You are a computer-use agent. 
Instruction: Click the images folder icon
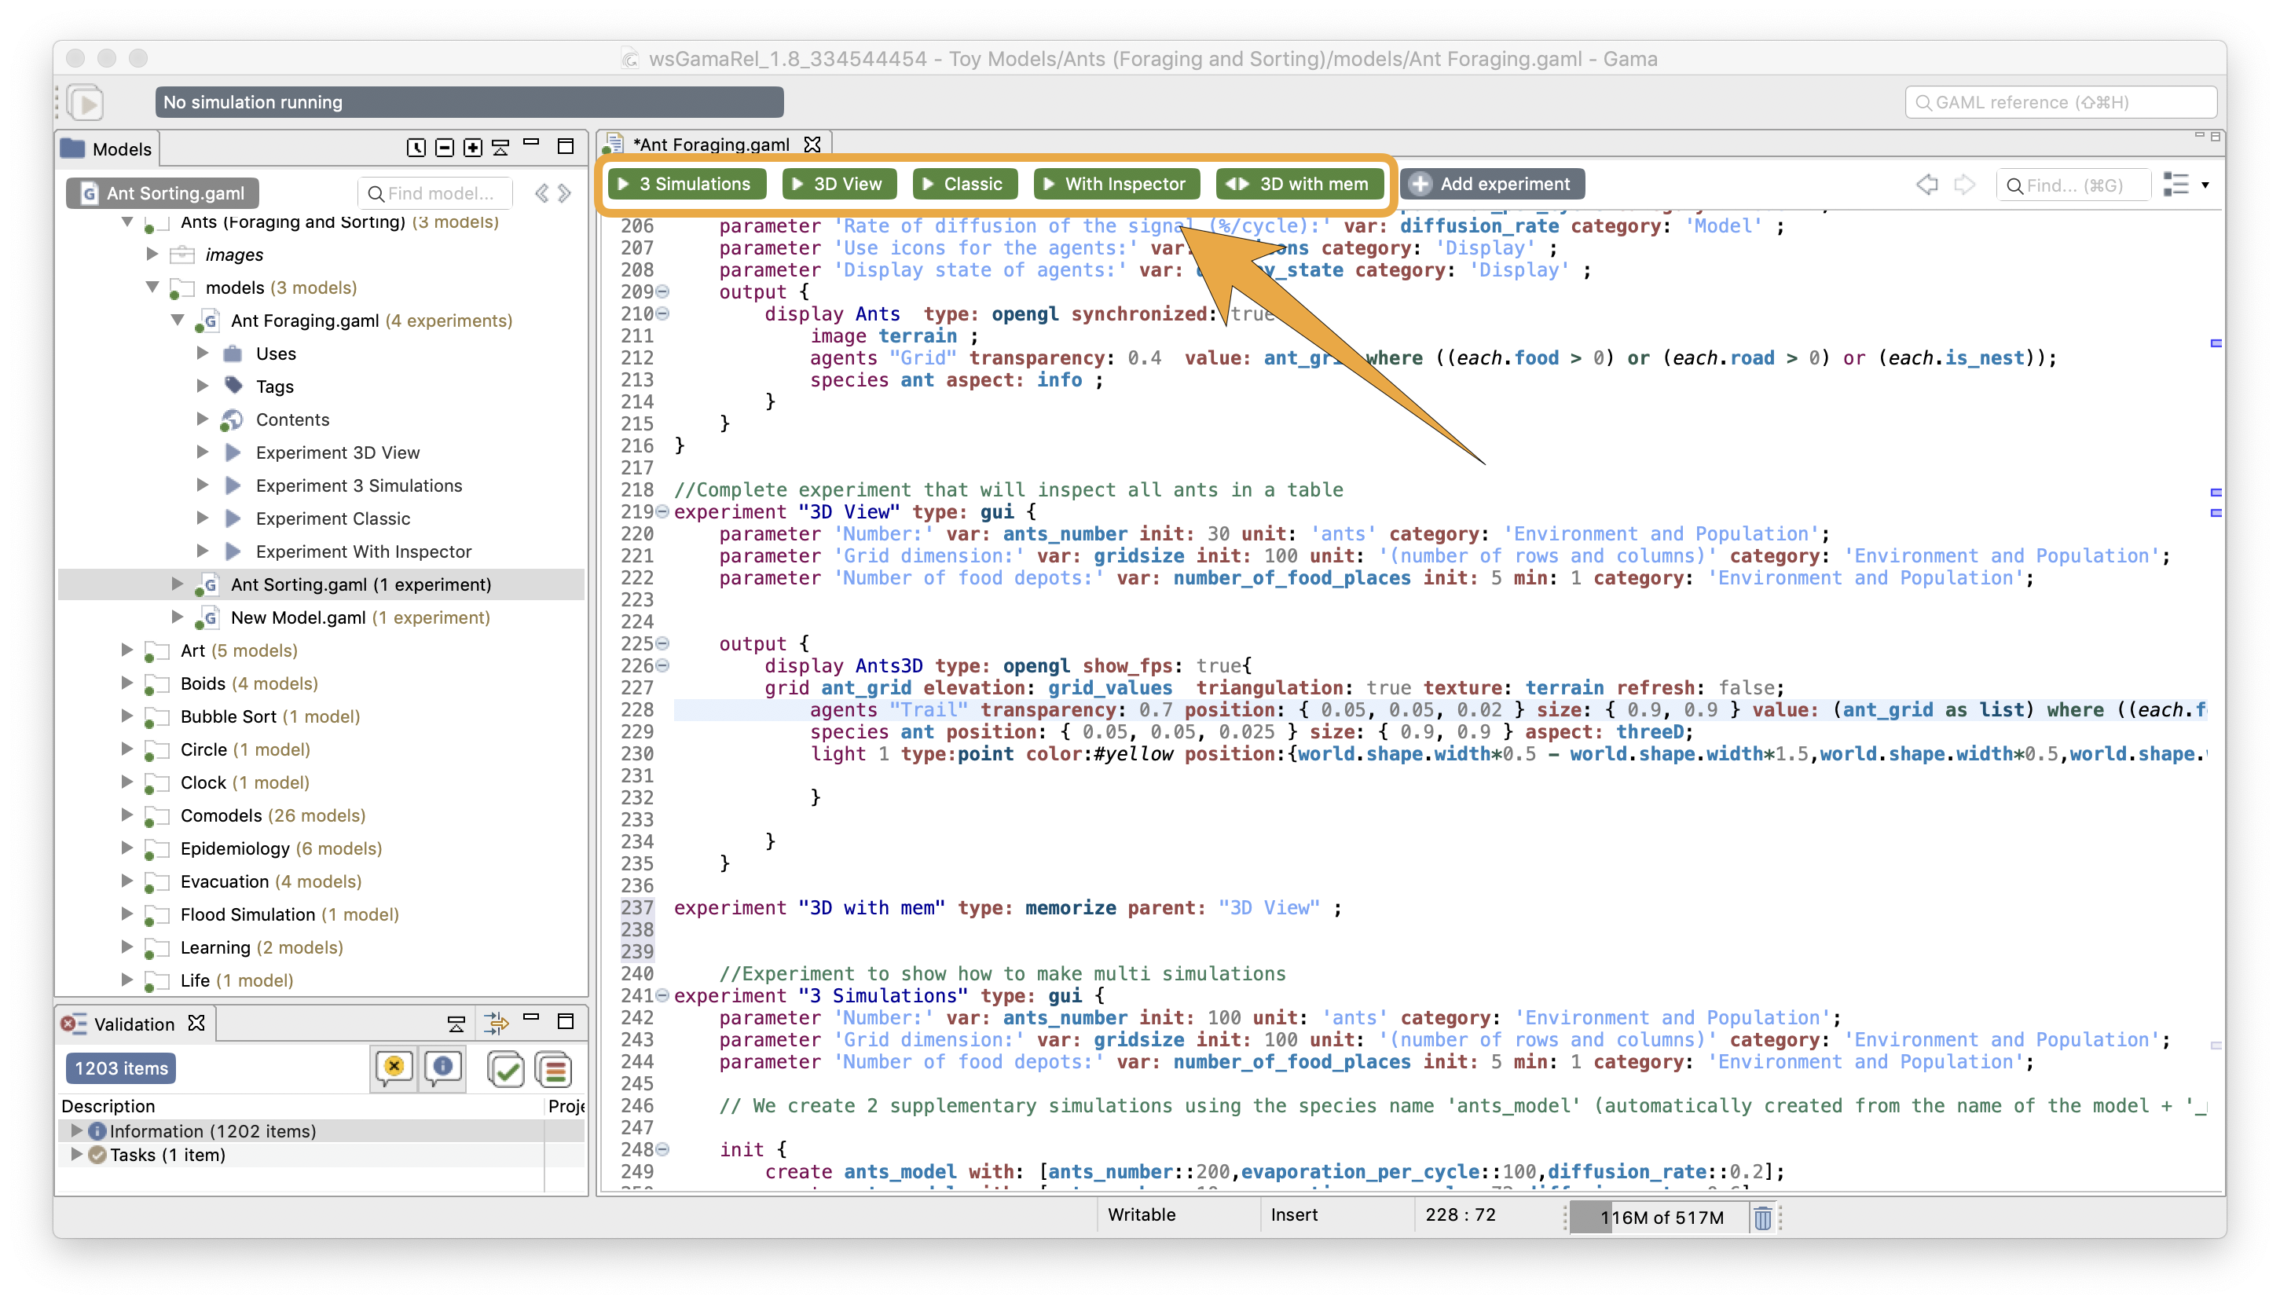(181, 255)
